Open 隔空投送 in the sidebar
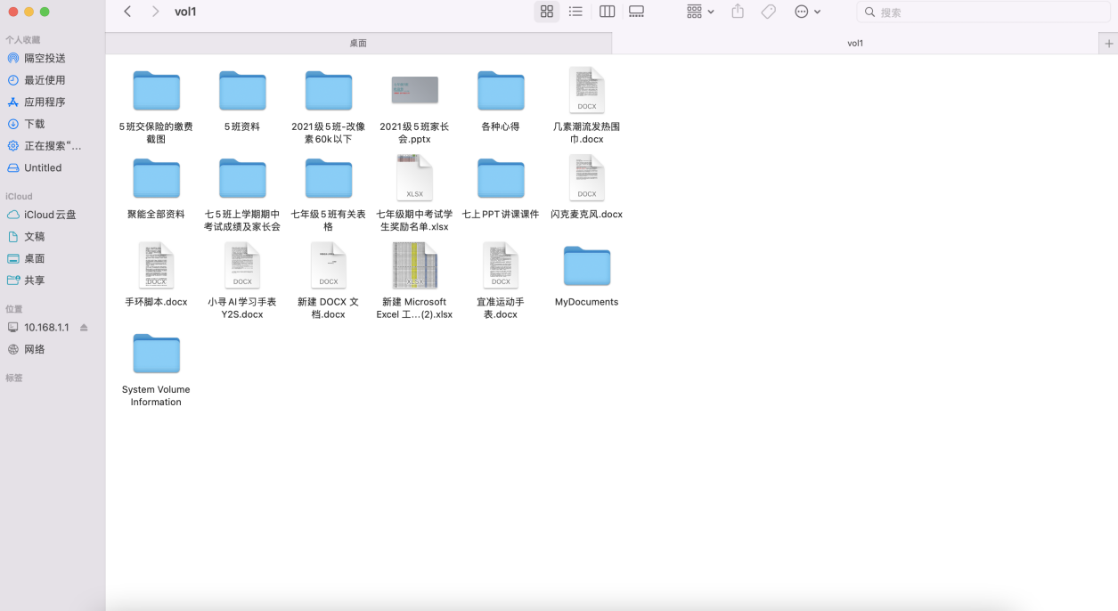Viewport: 1118px width, 611px height. [45, 58]
